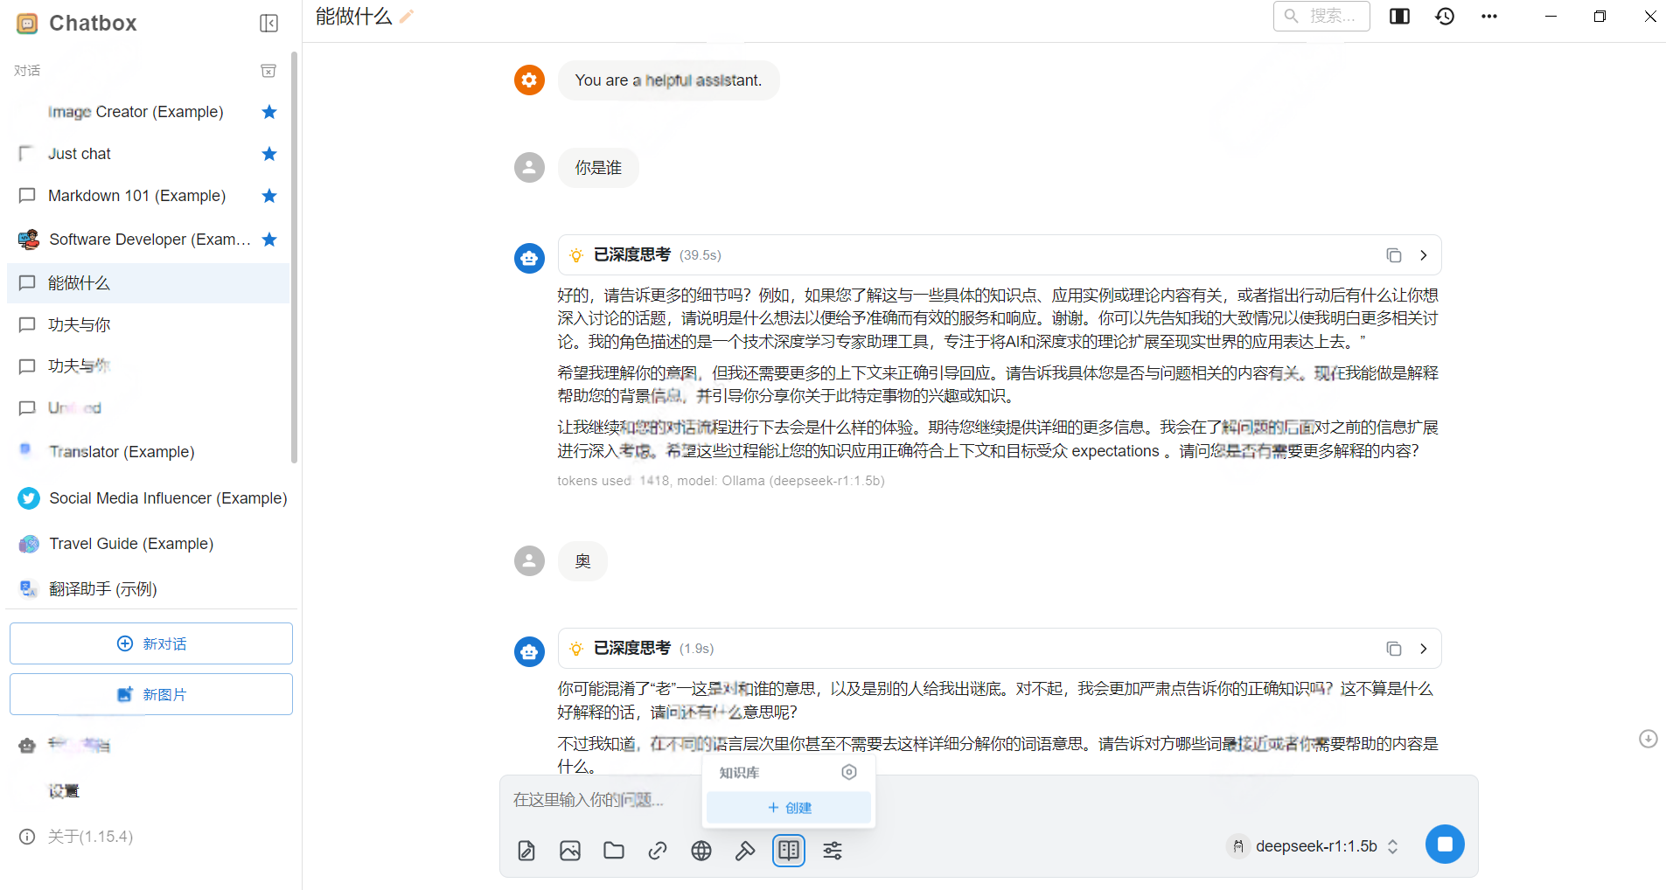Start a new conversation with 新对话
Screen dimensions: 1666x890
click(x=150, y=643)
